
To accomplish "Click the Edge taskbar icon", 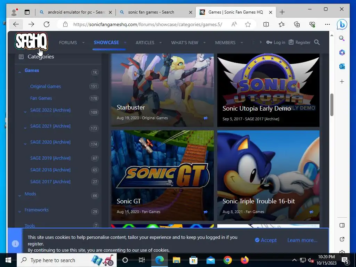I will (159, 260).
